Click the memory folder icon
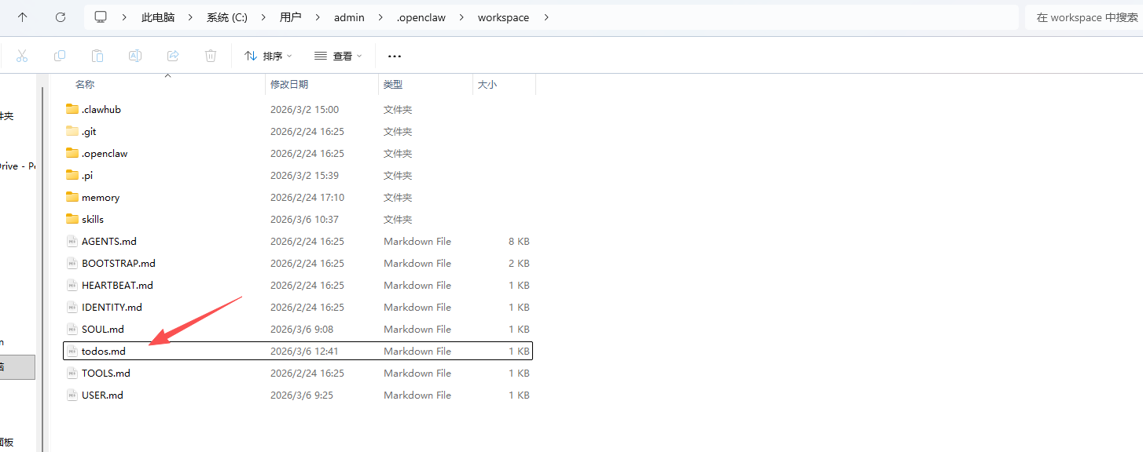The width and height of the screenshot is (1143, 452). click(x=72, y=197)
